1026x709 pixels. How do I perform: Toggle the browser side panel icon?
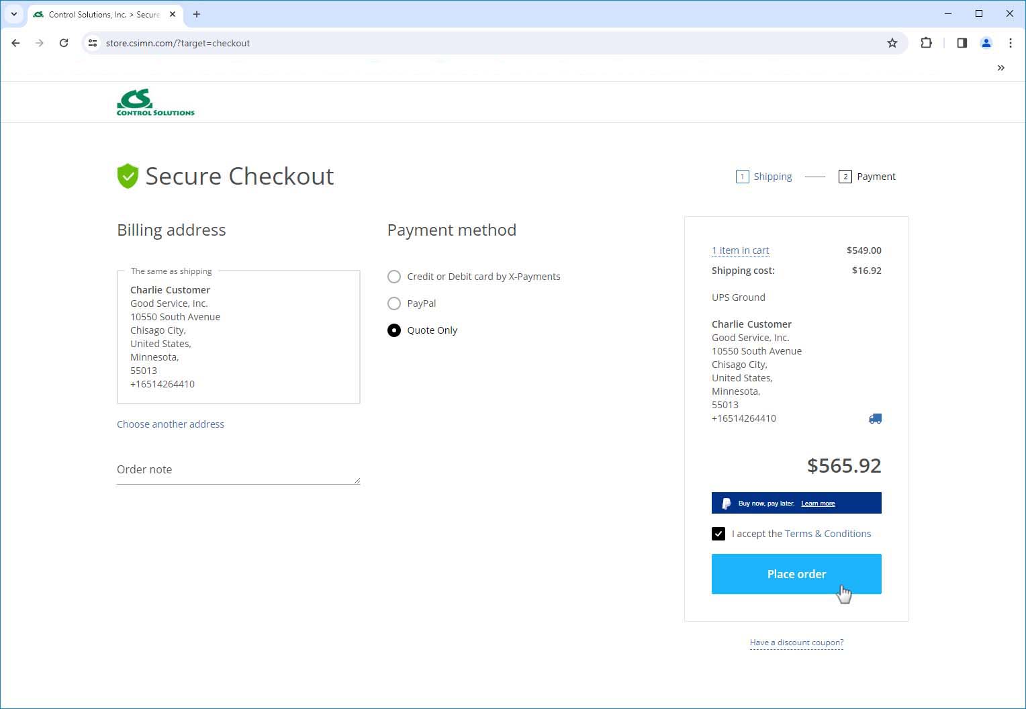(x=962, y=43)
